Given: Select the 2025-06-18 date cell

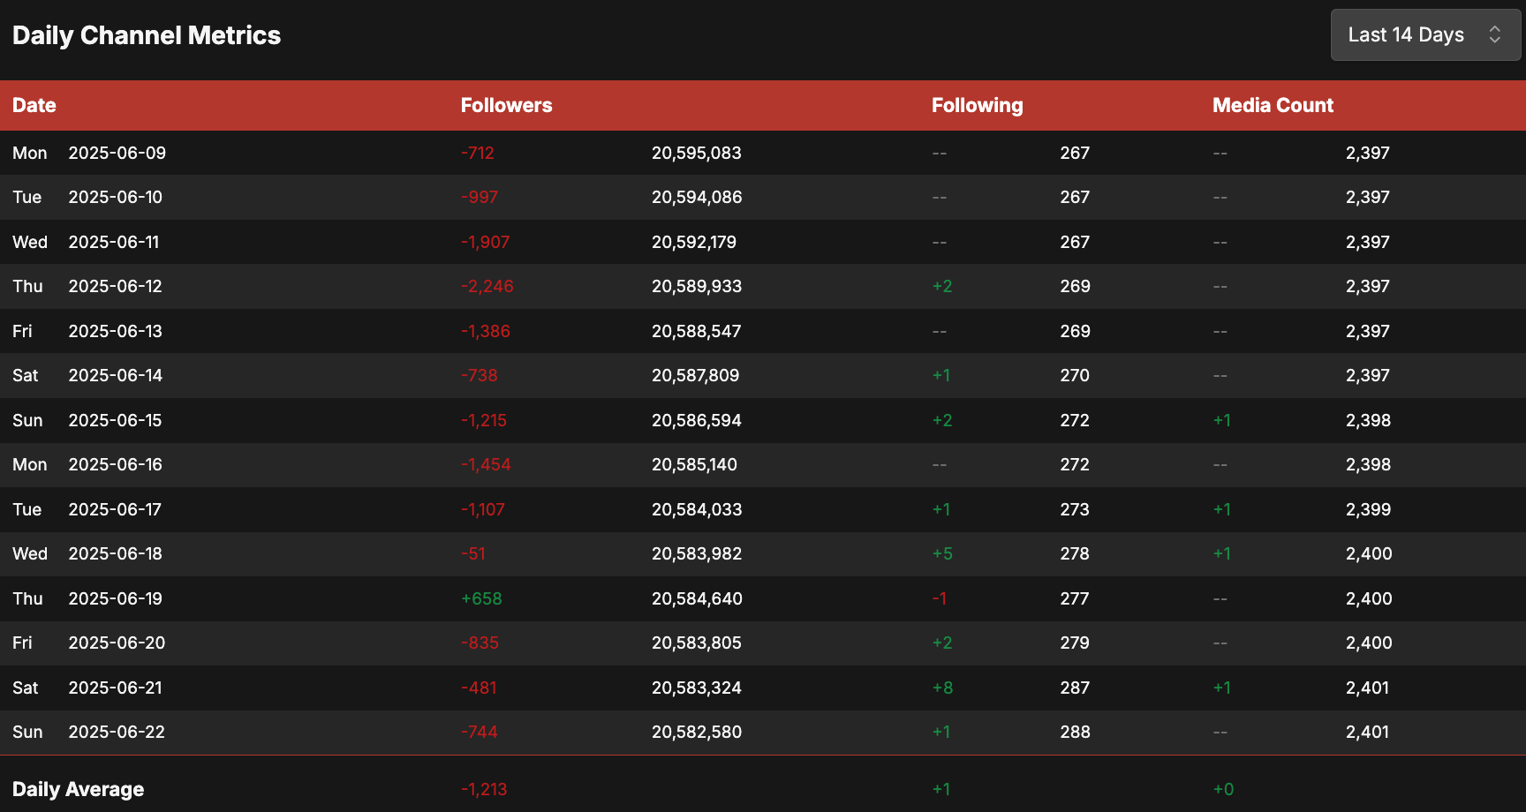Looking at the screenshot, I should point(116,554).
